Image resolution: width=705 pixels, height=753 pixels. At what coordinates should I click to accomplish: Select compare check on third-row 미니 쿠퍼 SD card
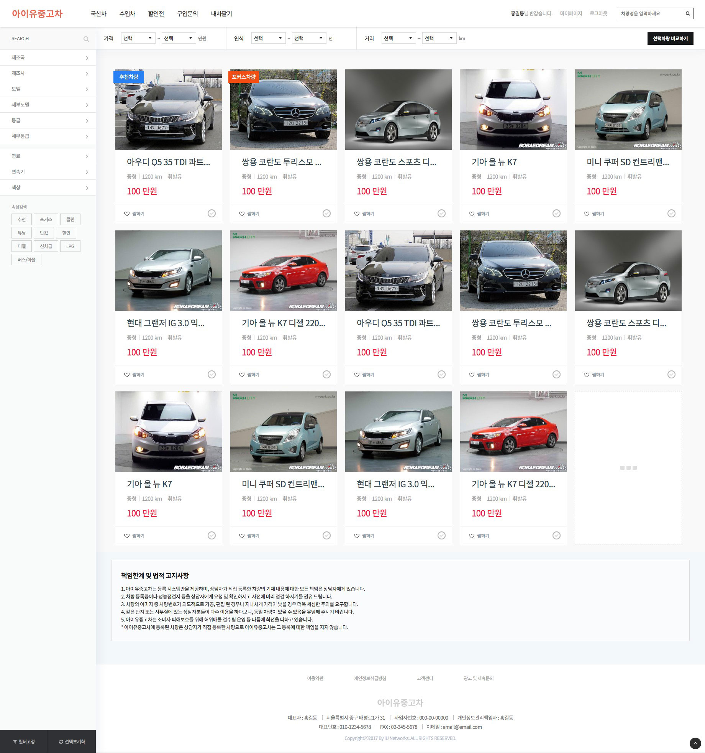tap(326, 535)
